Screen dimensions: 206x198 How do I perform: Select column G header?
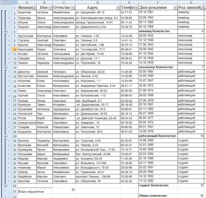(x=191, y=3)
